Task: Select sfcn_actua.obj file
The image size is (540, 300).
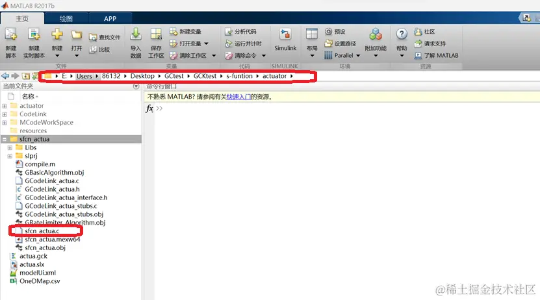Action: pyautogui.click(x=45, y=247)
